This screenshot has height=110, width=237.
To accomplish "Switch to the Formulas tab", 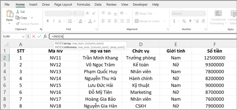I will (x=84, y=4).
